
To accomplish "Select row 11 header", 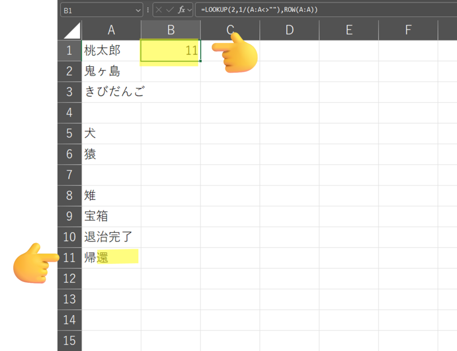I will 69,258.
